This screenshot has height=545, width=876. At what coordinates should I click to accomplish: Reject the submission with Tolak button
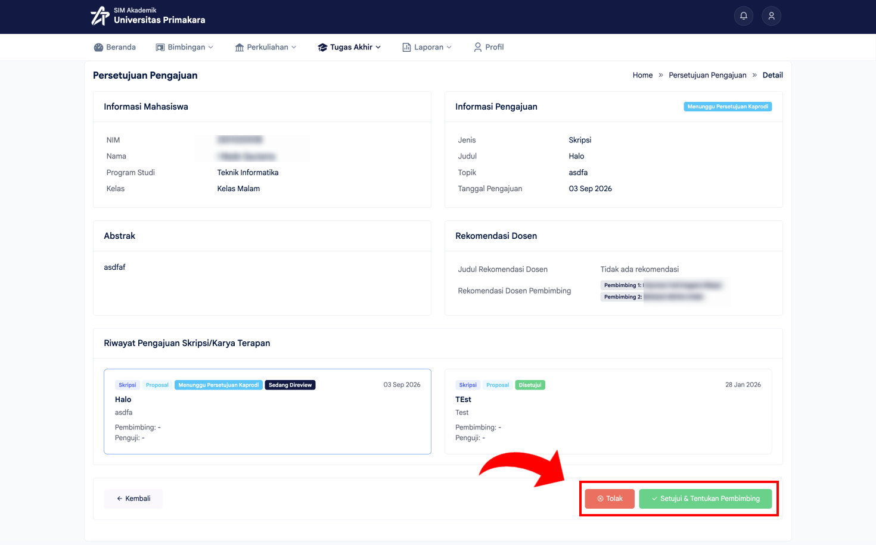click(610, 499)
